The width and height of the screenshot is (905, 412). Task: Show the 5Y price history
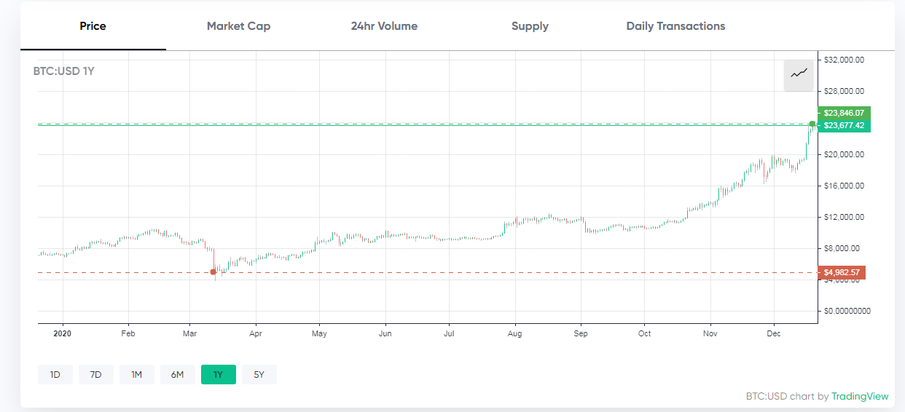tap(259, 375)
